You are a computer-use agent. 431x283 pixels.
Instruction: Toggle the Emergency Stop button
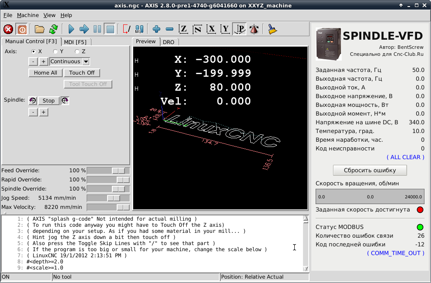pyautogui.click(x=8, y=29)
